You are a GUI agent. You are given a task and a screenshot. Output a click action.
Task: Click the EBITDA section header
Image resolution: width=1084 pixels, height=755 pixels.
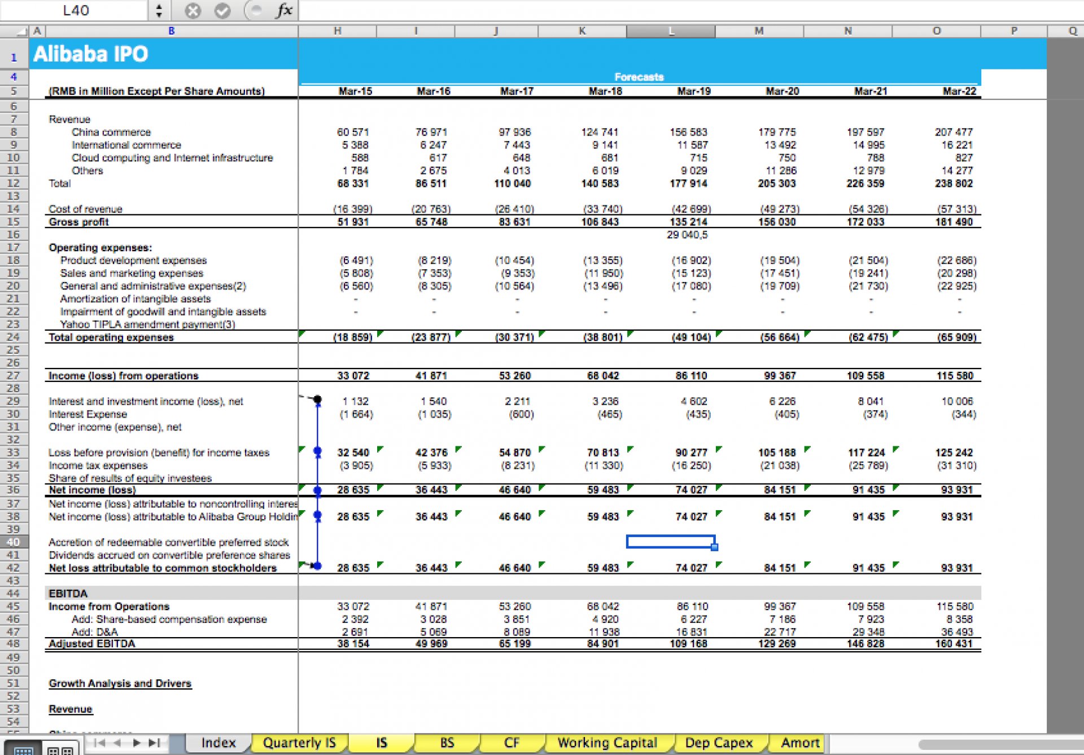click(68, 594)
